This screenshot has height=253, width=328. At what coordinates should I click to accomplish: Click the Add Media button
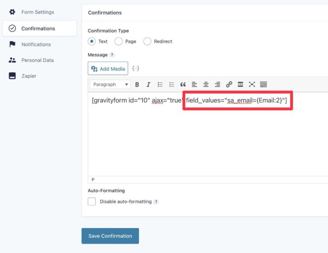(x=108, y=69)
